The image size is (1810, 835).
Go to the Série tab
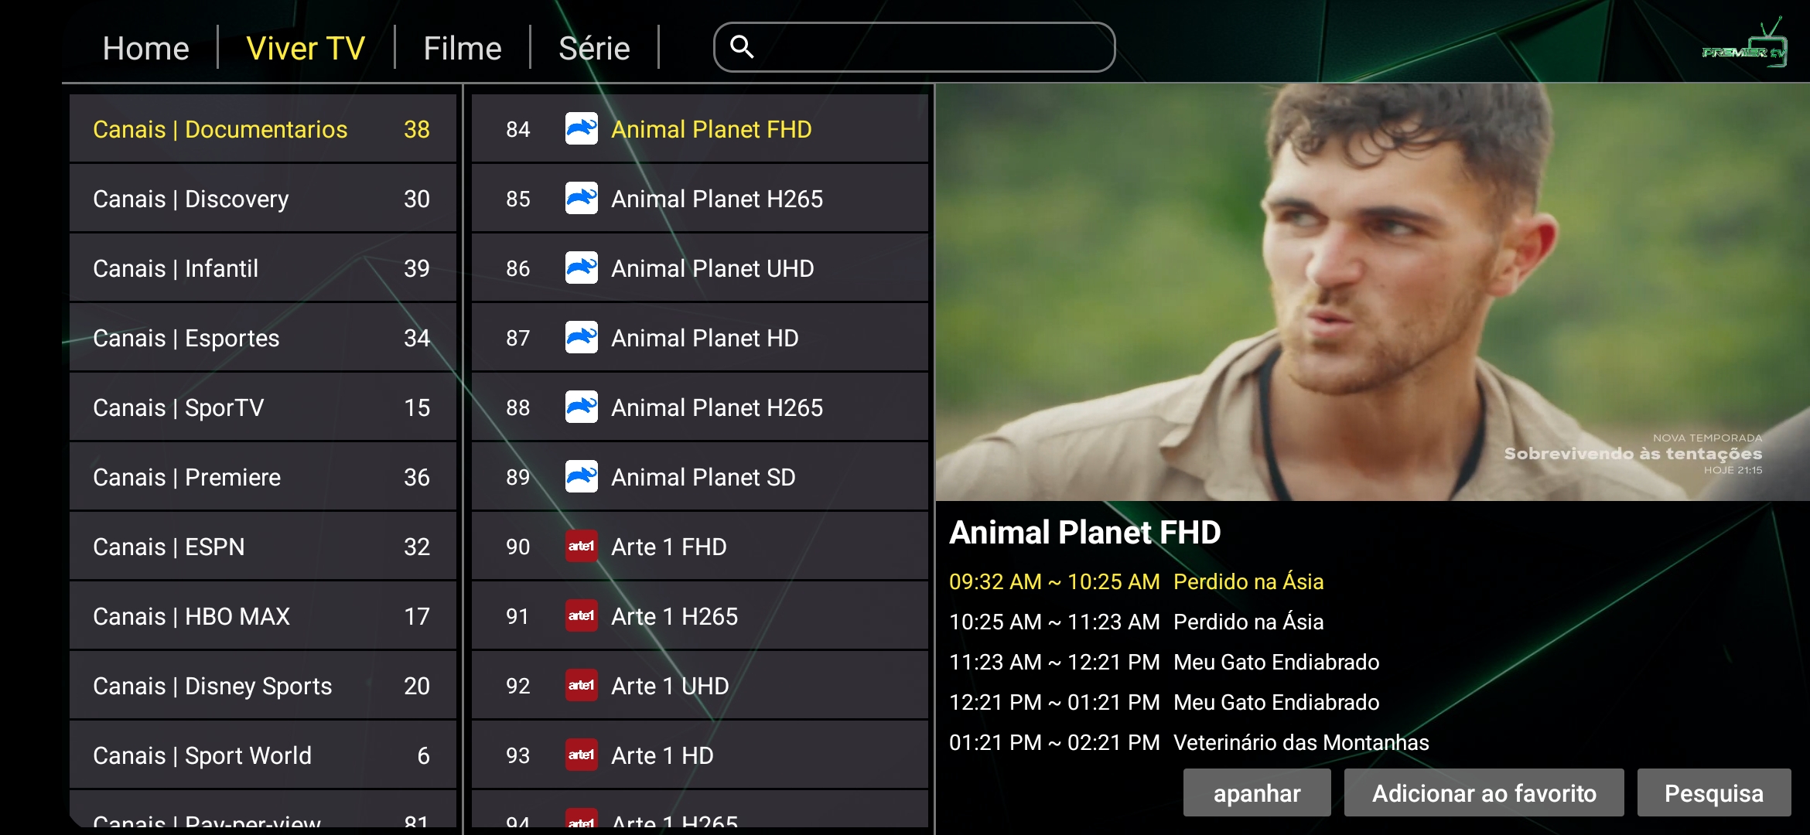point(594,49)
